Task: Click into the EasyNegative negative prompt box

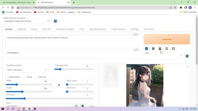Action: (74, 54)
